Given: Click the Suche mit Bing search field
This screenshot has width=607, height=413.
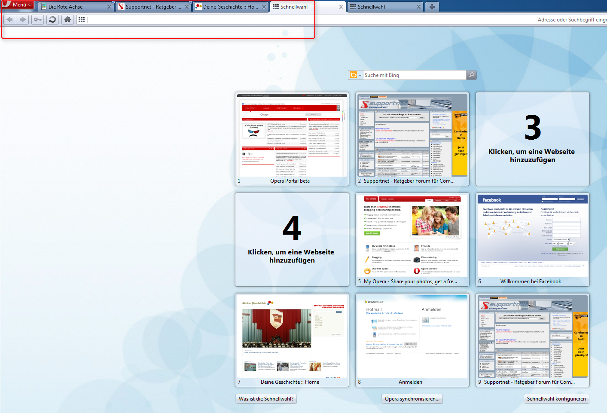Looking at the screenshot, I should (x=415, y=75).
